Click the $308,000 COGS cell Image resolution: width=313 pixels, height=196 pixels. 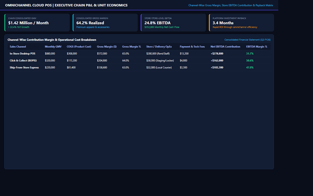tap(72, 54)
